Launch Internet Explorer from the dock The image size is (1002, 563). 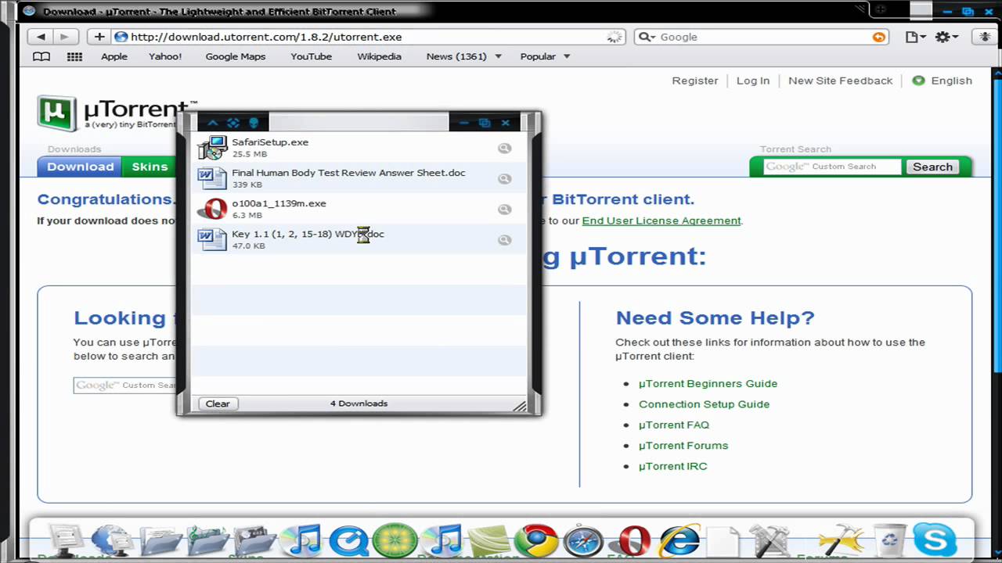(679, 541)
